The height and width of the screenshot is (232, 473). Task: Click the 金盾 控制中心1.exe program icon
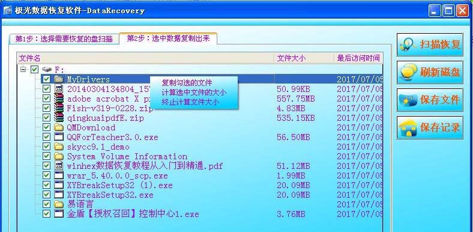pyautogui.click(x=58, y=214)
